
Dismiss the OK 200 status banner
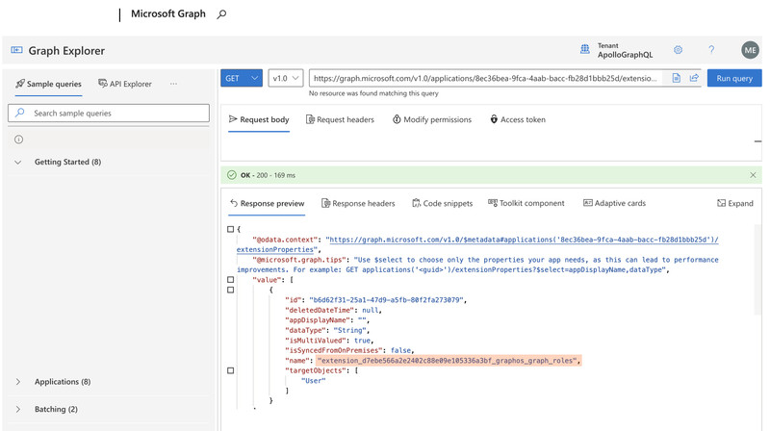(x=753, y=175)
